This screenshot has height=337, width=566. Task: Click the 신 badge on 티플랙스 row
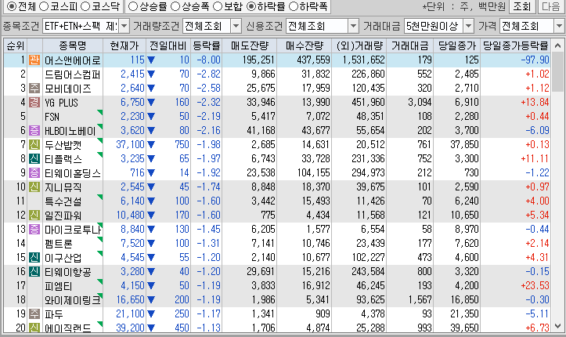click(x=34, y=158)
